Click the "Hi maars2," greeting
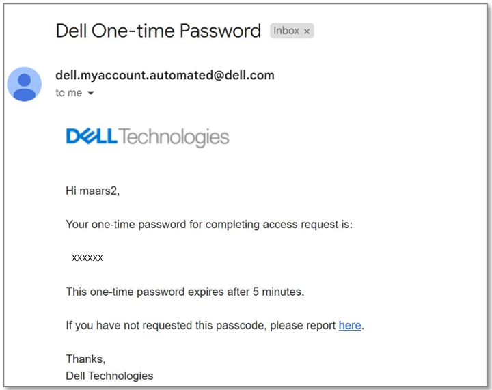 pyautogui.click(x=92, y=191)
